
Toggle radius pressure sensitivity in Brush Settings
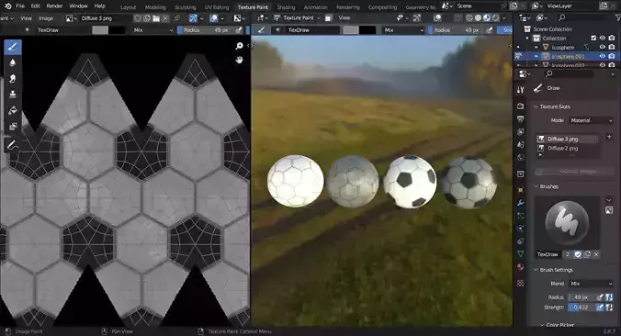click(601, 297)
